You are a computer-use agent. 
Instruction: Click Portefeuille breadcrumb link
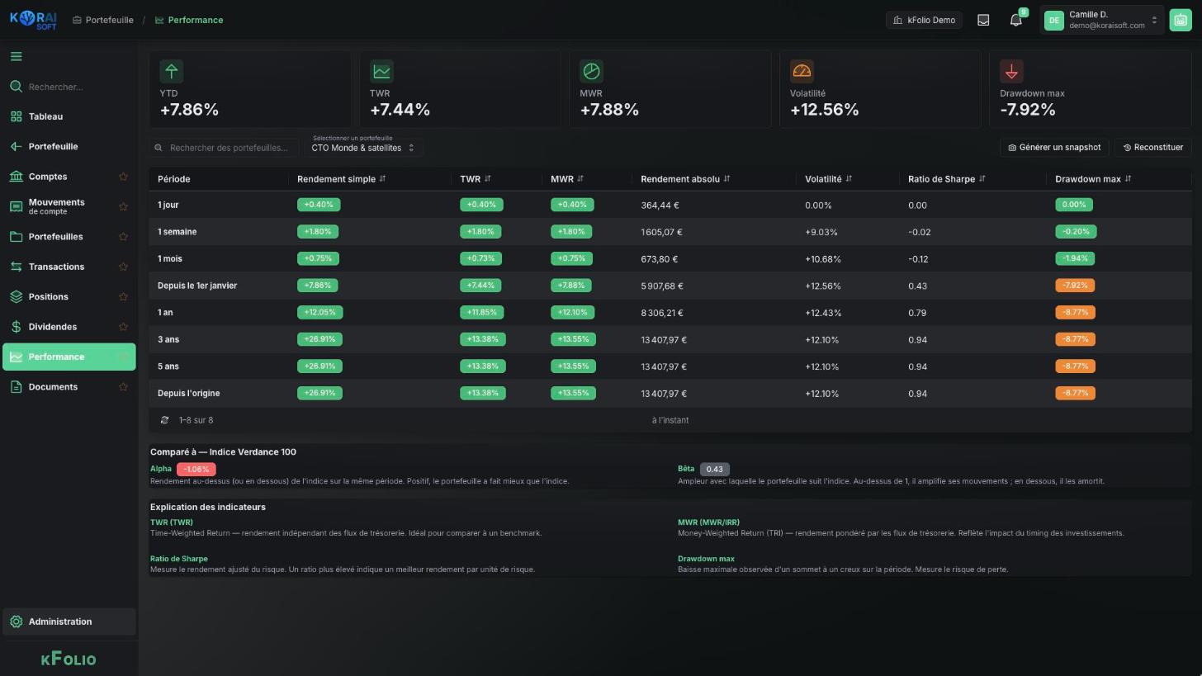coord(102,20)
